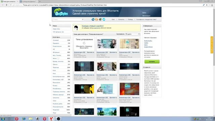
Task: Click the pen icon in the address bar
Action: (x=204, y=5)
